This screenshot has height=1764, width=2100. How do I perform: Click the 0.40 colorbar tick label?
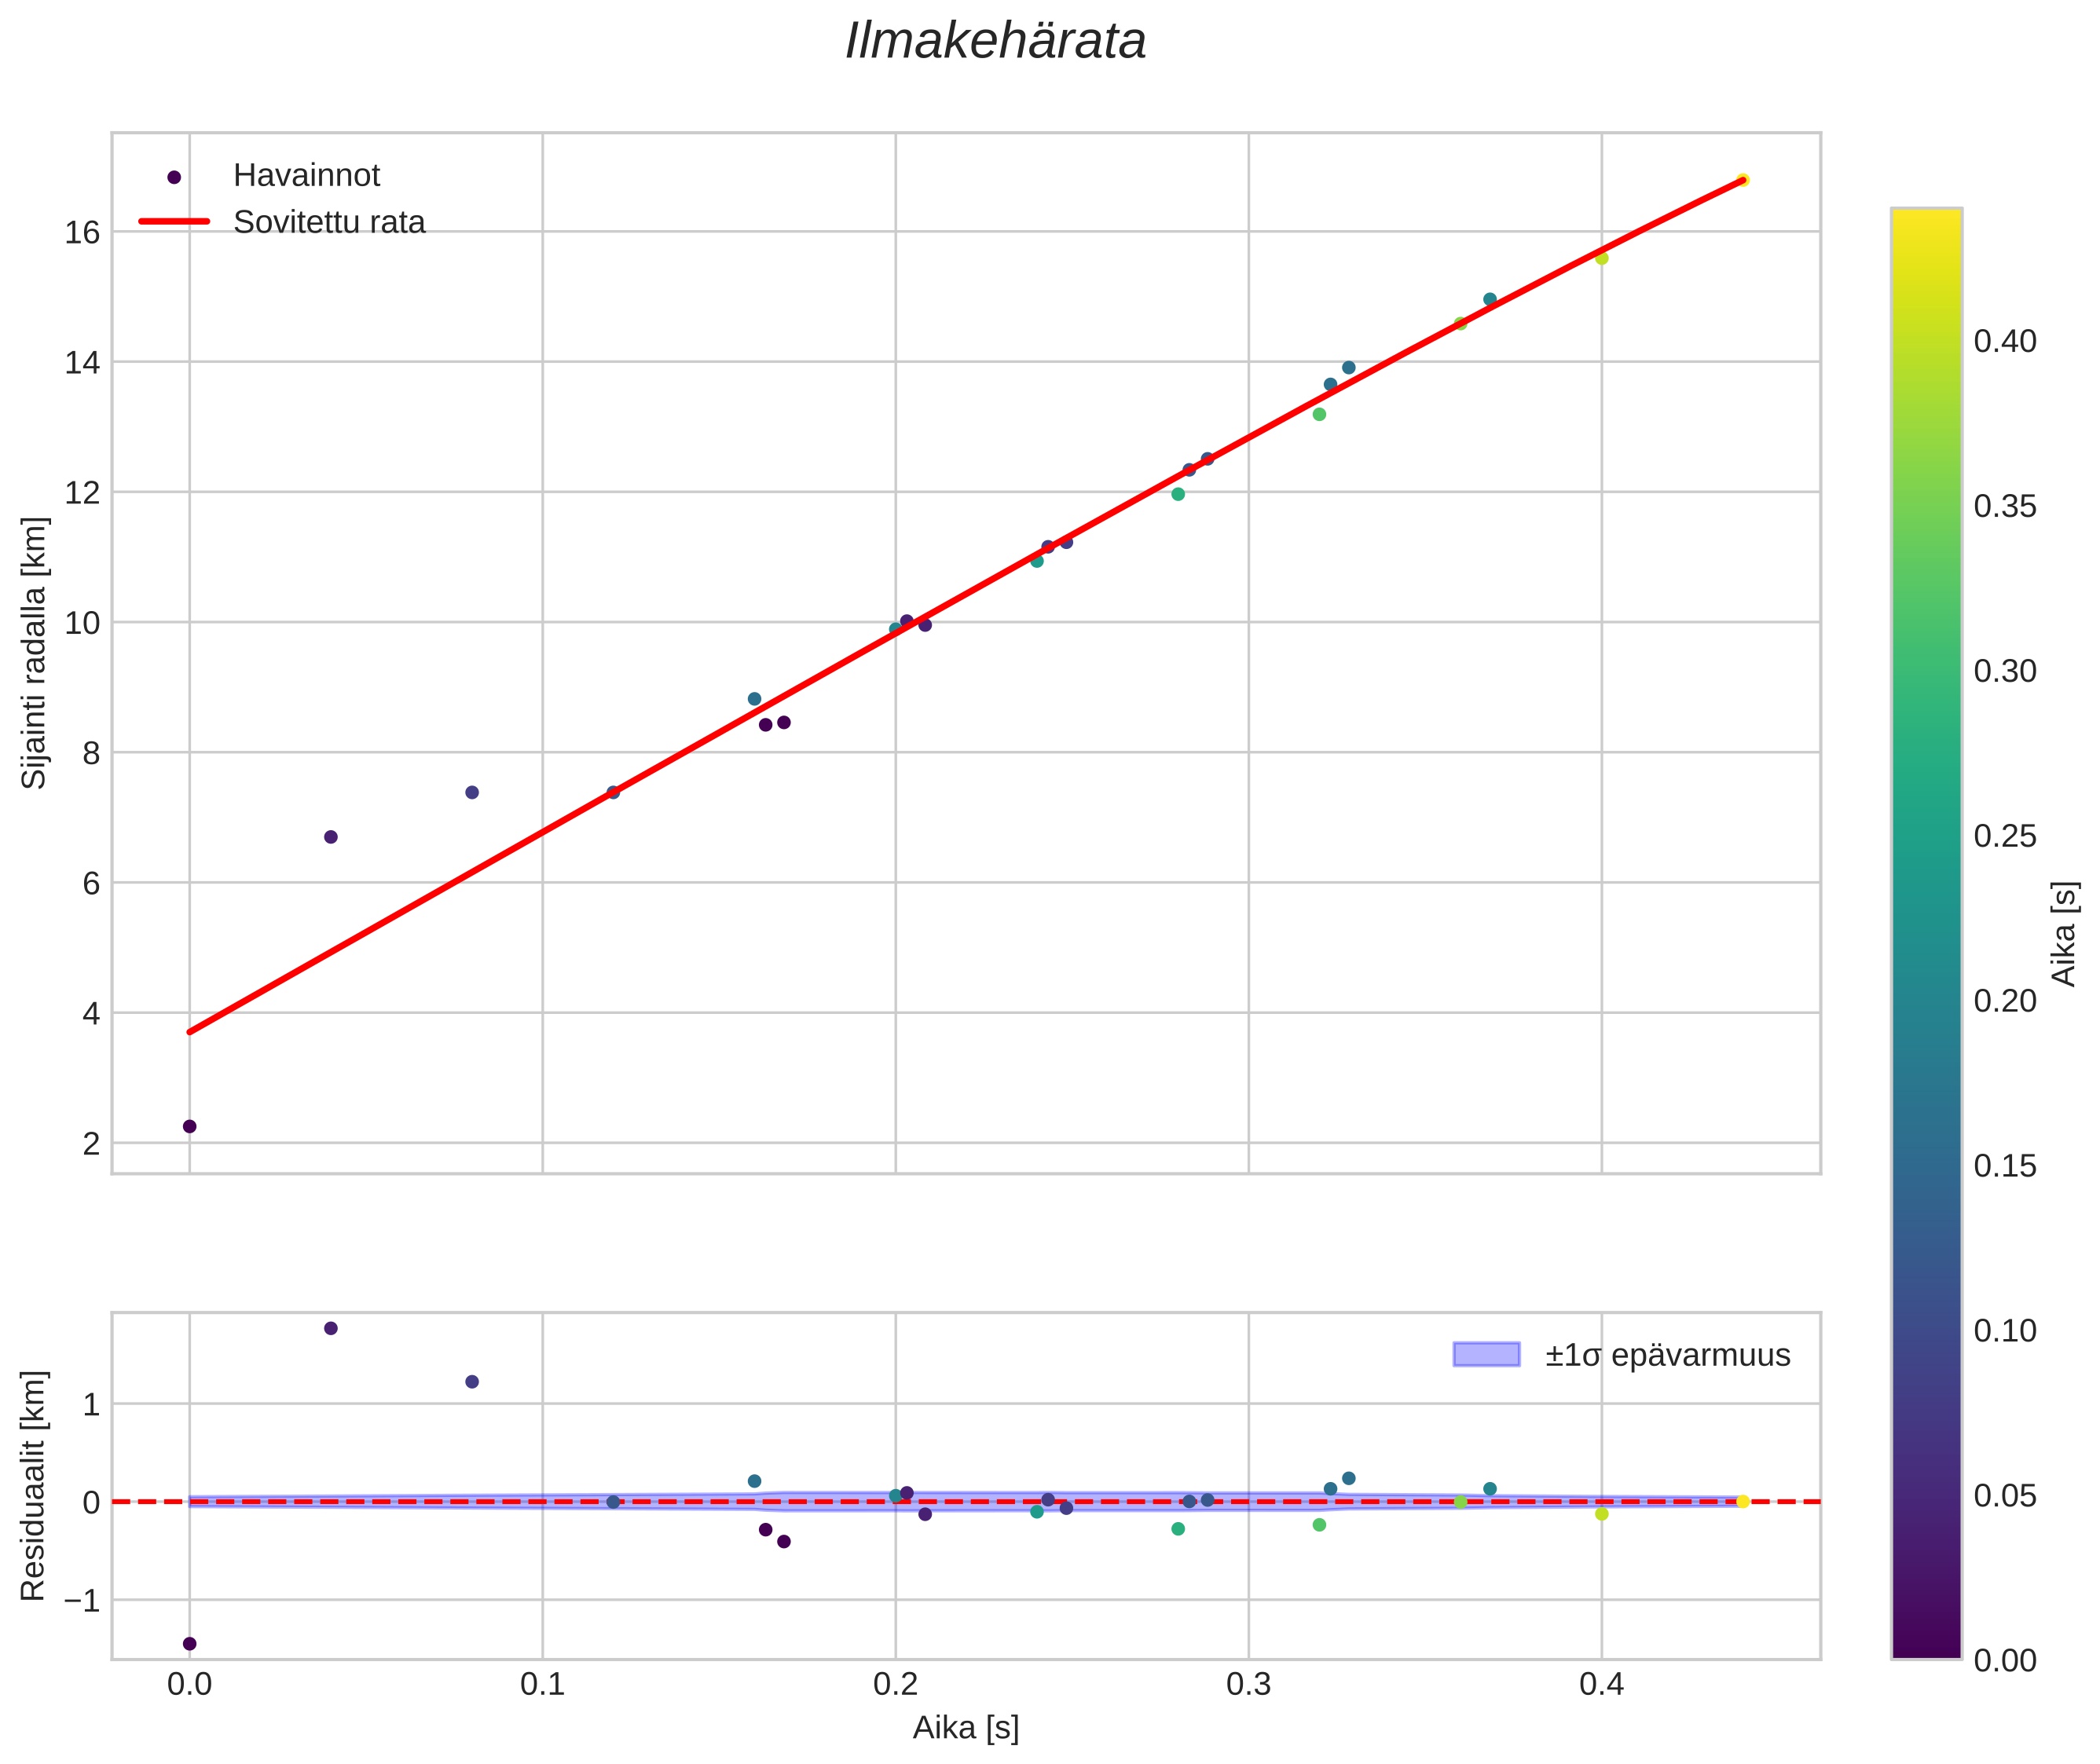2004,342
